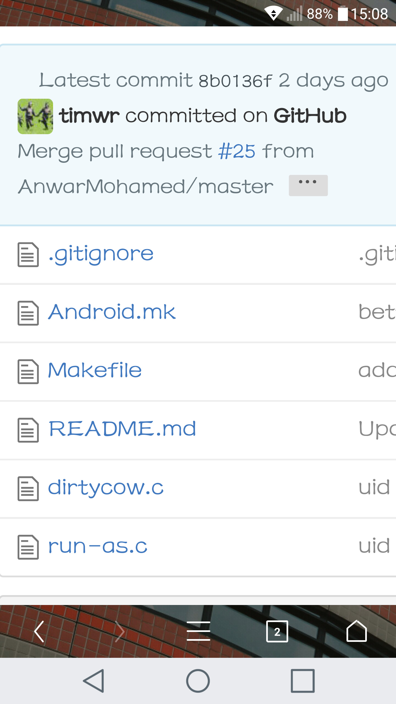
Task: Open the Android.mk file
Action: [112, 313]
